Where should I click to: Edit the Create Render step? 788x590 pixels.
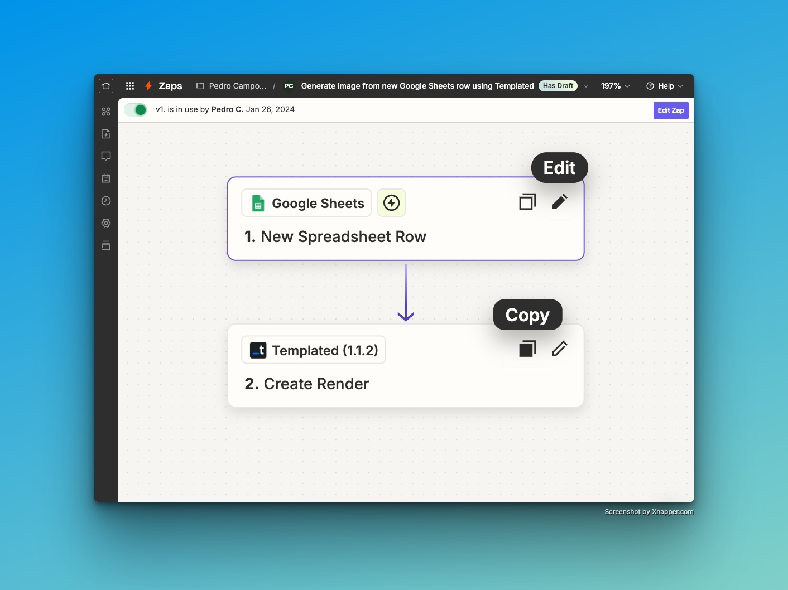click(x=560, y=349)
